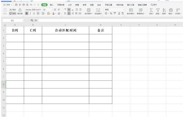
Task: Open the File menu button
Action: [x=8, y=5]
